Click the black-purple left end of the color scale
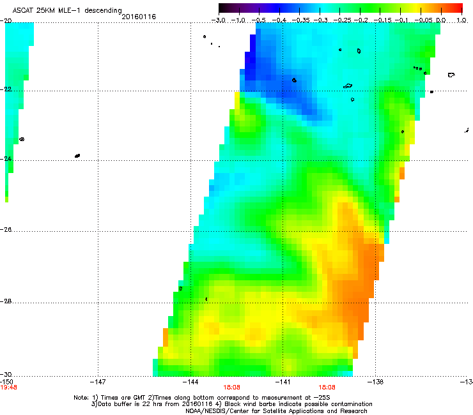The image size is (473, 415). click(225, 8)
